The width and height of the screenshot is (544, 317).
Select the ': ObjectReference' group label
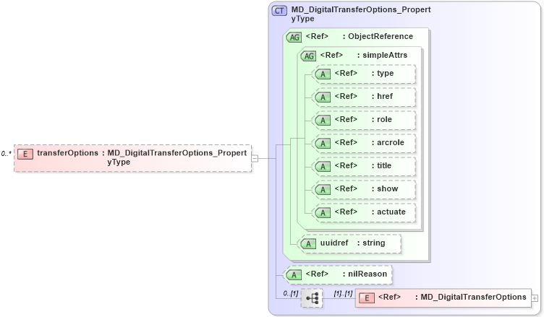(378, 36)
